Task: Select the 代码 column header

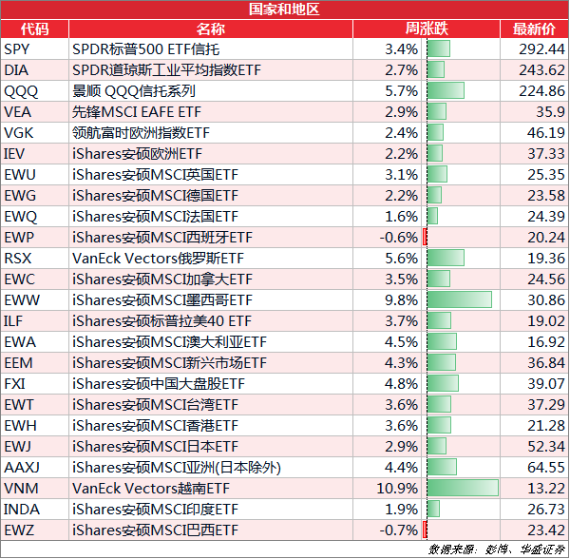Action: [34, 29]
